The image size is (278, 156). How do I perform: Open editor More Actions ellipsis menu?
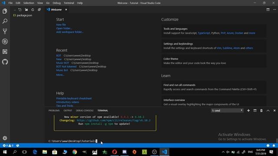point(274,10)
